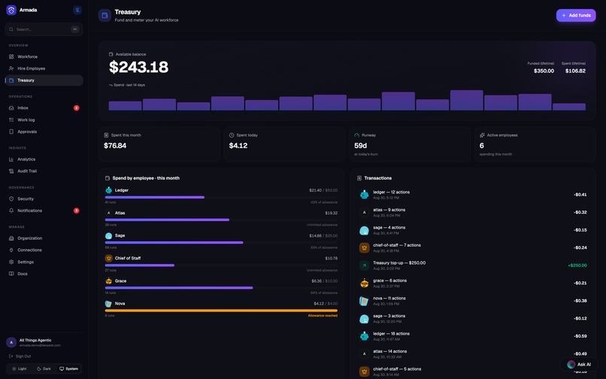
Task: Open Workforce in the sidebar
Action: click(44, 56)
